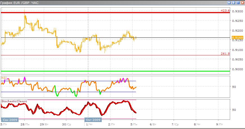The height and width of the screenshot is (129, 245).
Task: Click the 6/Вт date on time axis
Action: (x=153, y=124)
